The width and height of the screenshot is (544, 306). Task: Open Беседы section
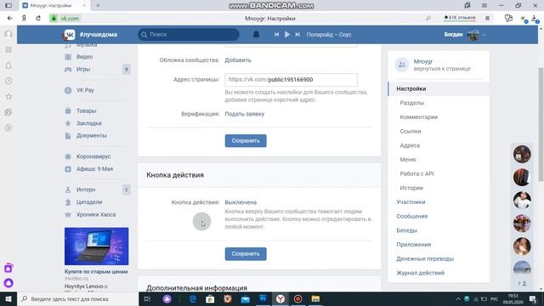406,230
